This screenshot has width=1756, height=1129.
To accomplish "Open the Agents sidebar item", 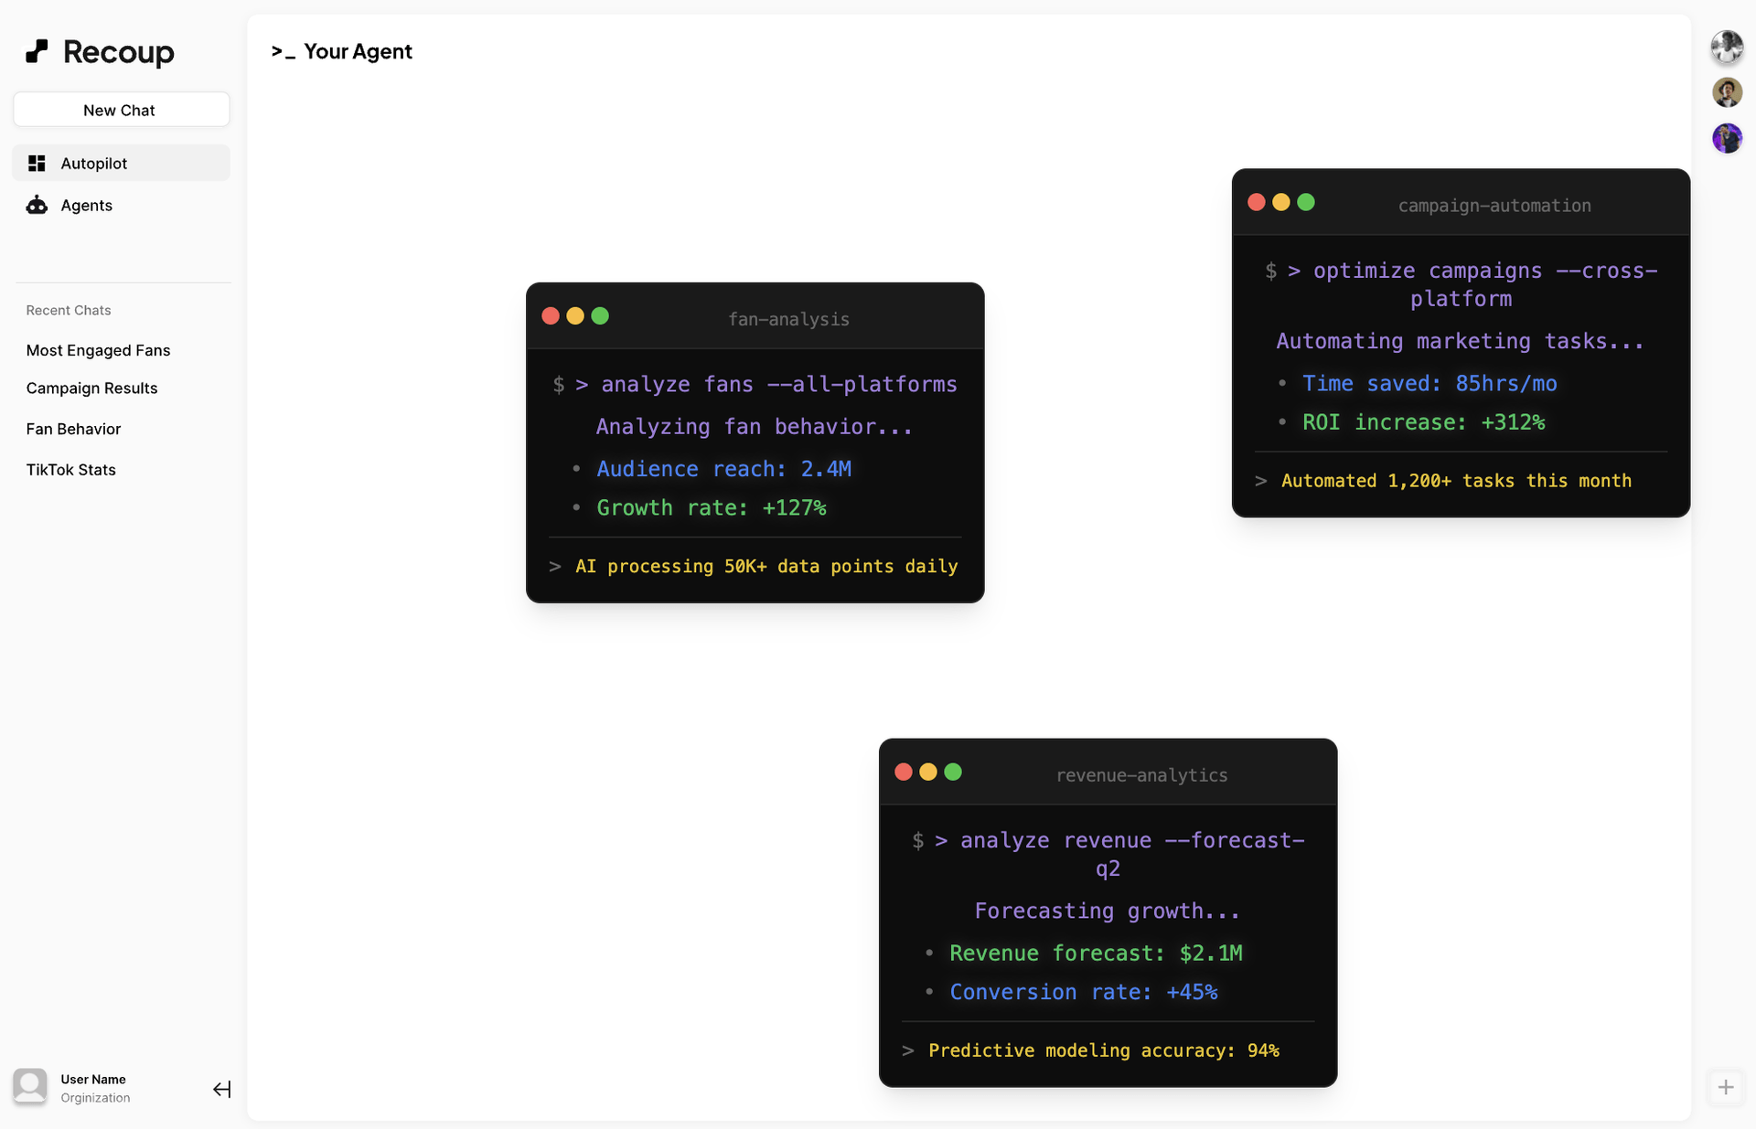I will coord(86,205).
